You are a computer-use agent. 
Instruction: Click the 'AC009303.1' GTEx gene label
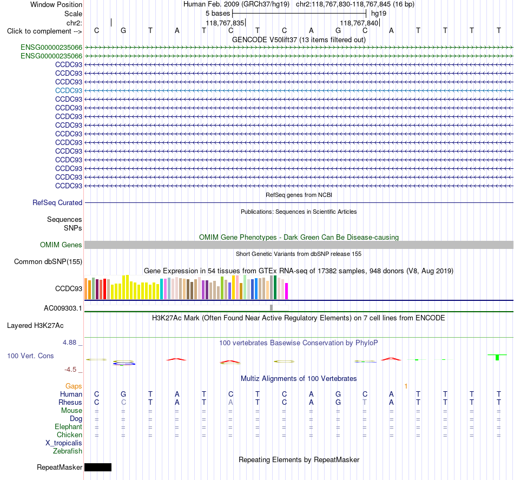[x=63, y=308]
